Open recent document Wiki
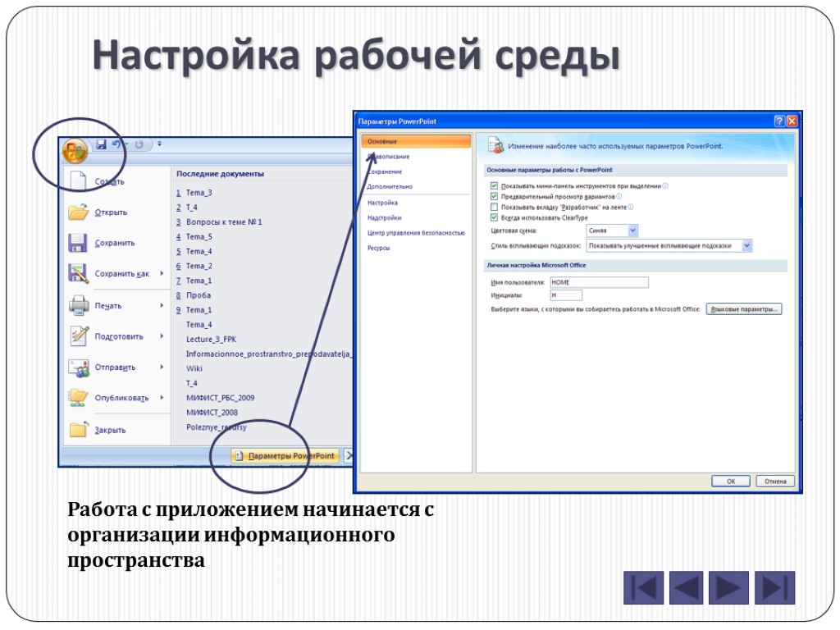The width and height of the screenshot is (840, 630). tap(194, 368)
